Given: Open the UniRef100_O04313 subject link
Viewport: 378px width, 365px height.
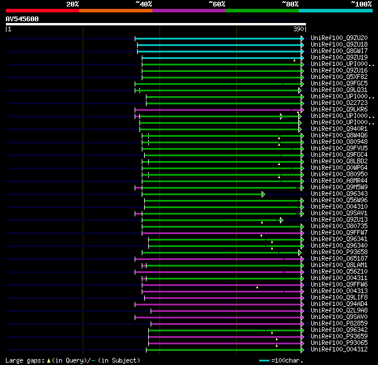Looking at the screenshot, I should click(339, 291).
